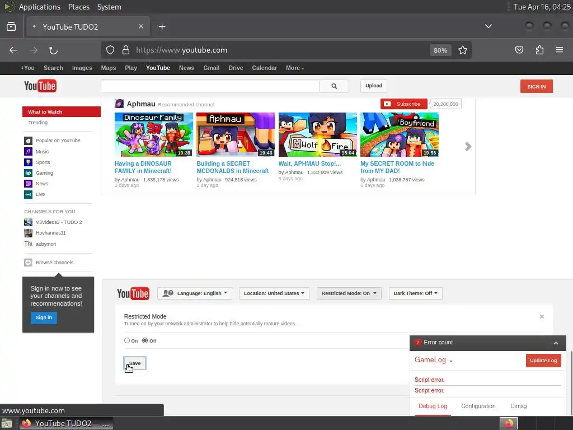
Task: Expand the More menu in Google bar
Action: point(295,68)
